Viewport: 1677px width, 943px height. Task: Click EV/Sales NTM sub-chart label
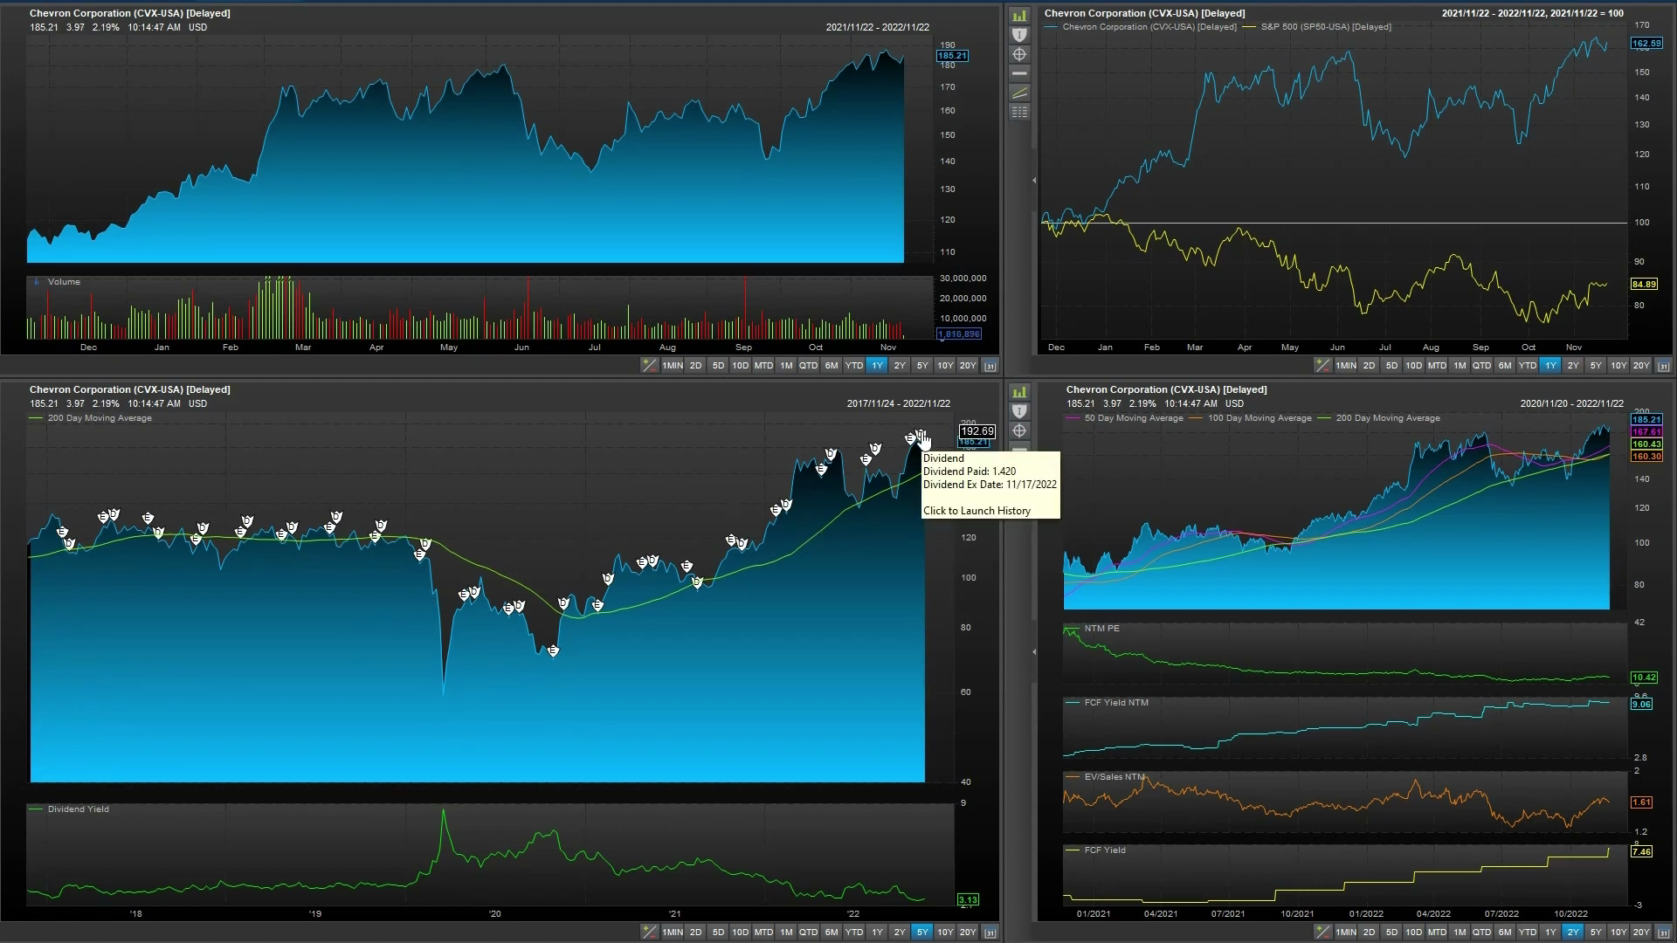[1115, 777]
